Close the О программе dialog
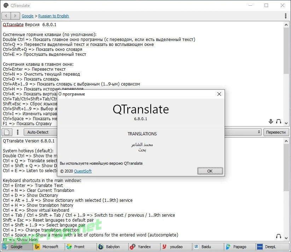 click(219, 94)
